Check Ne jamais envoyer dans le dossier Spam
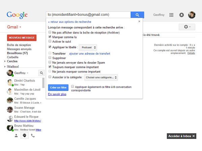This screenshot has width=202, height=151. 50,62
